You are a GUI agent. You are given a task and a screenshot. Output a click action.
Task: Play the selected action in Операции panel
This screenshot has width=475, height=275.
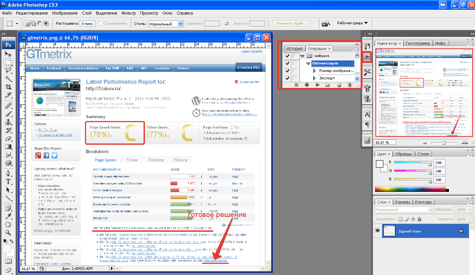(317, 85)
